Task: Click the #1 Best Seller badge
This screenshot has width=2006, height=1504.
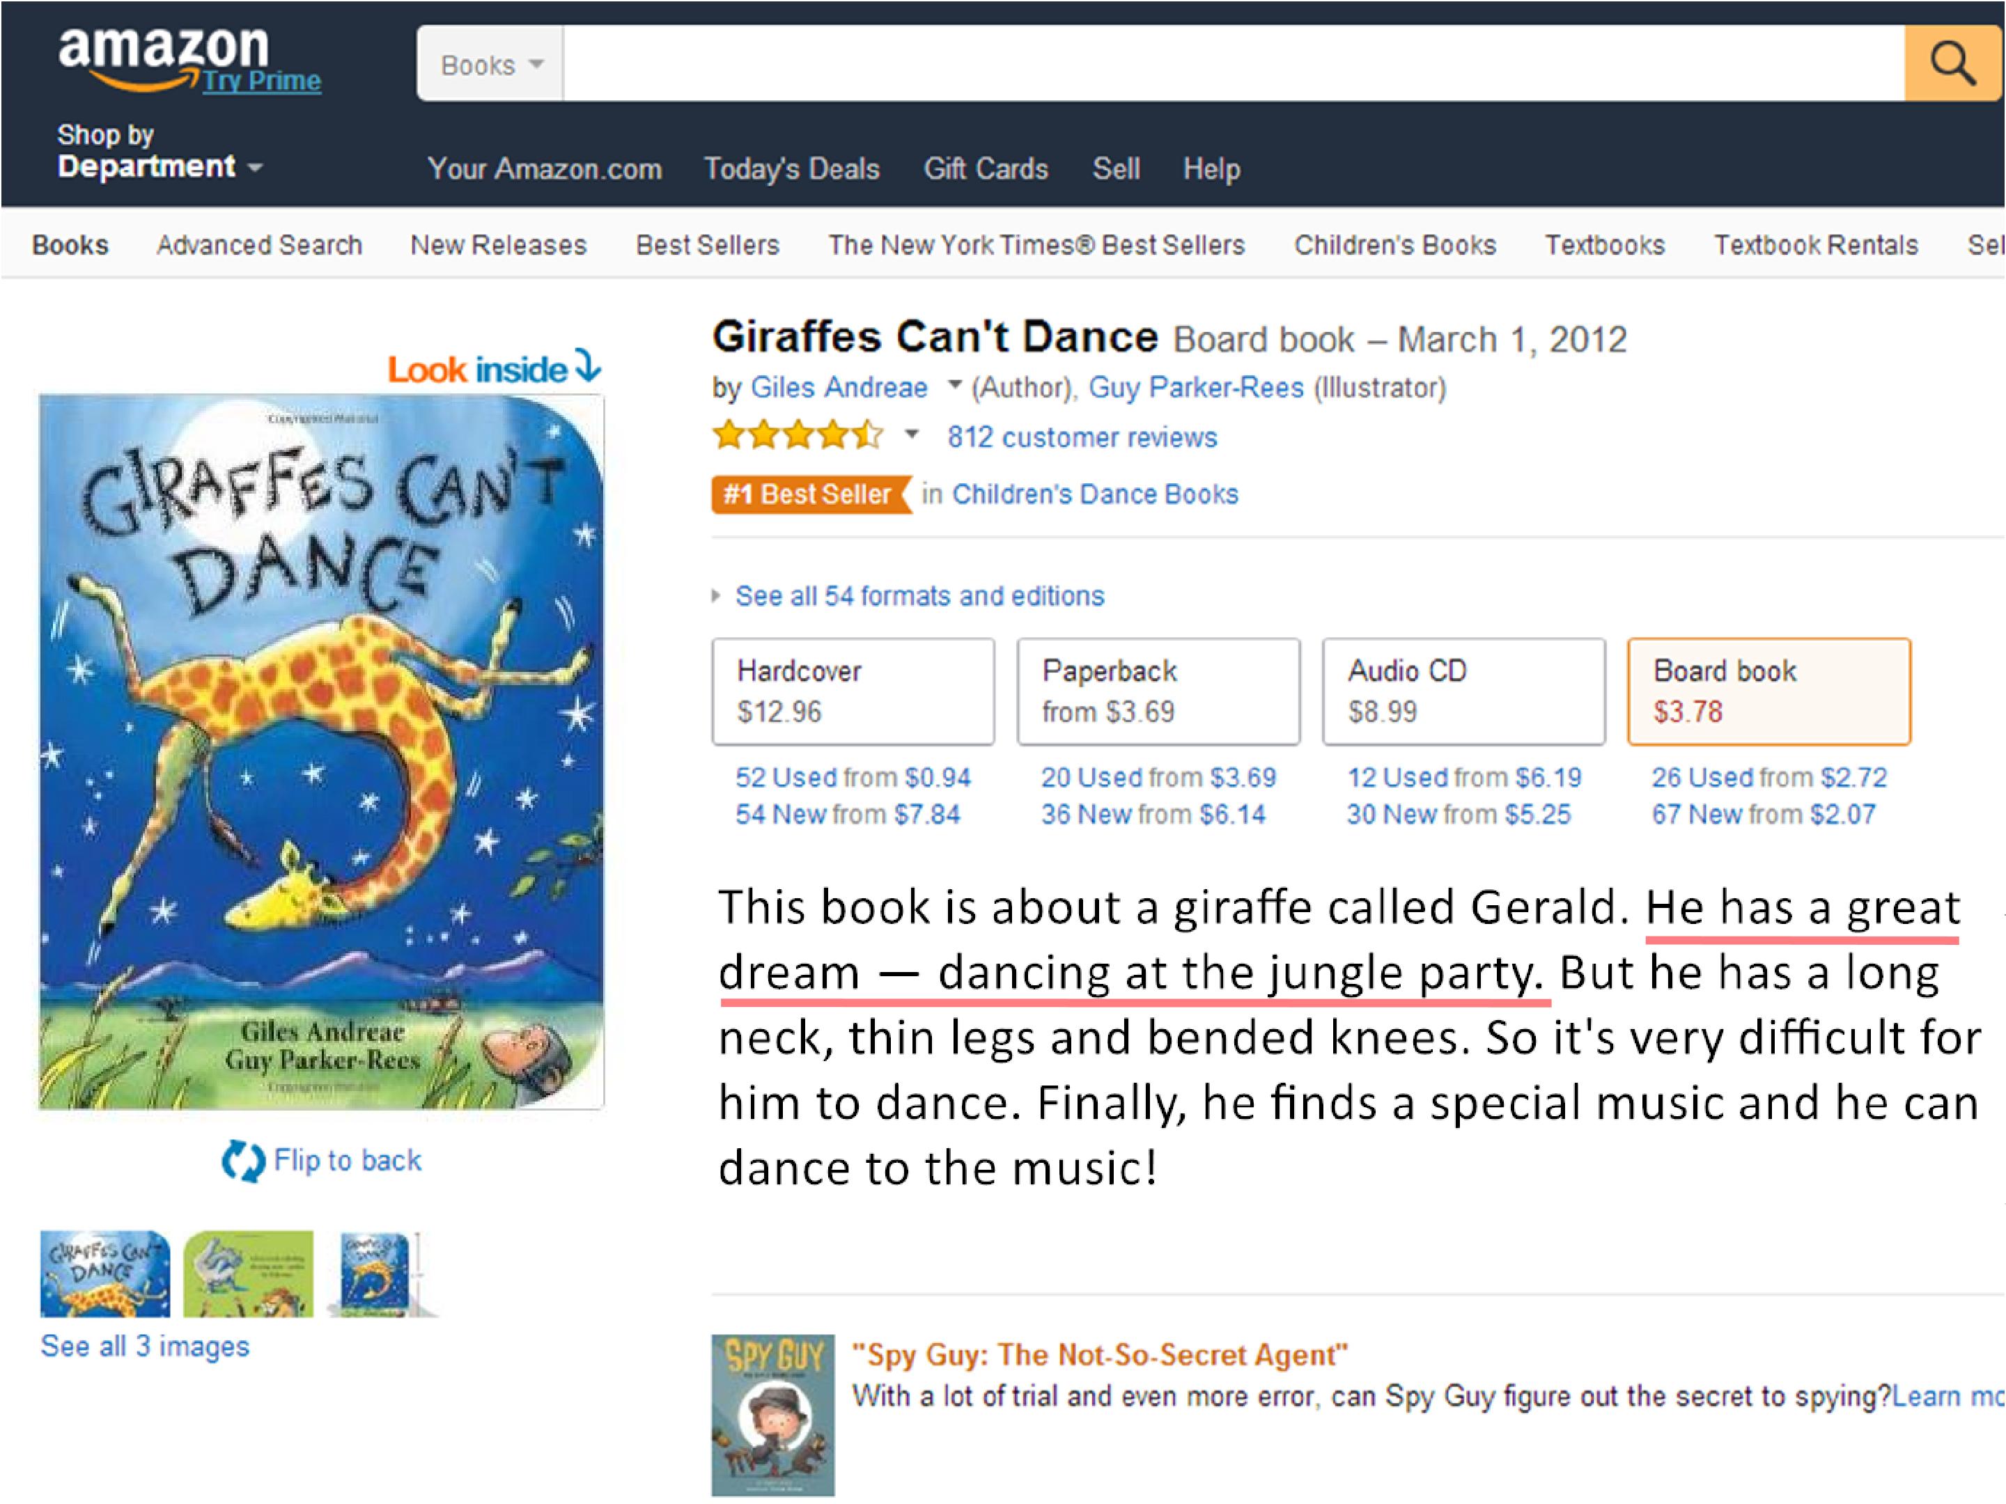Action: (x=809, y=494)
